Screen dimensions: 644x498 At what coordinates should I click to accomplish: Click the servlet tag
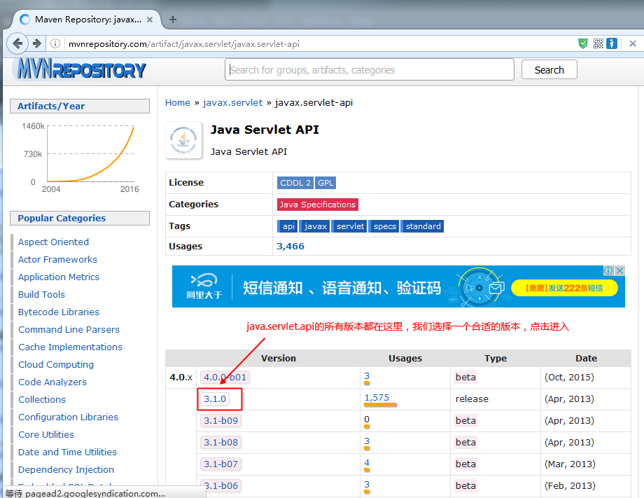click(x=350, y=226)
